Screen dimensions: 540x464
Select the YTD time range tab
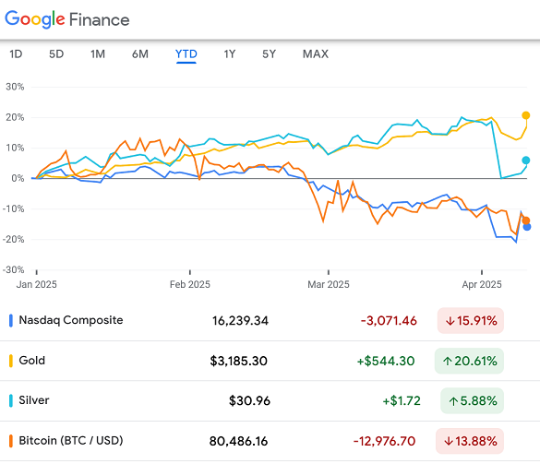pos(186,54)
